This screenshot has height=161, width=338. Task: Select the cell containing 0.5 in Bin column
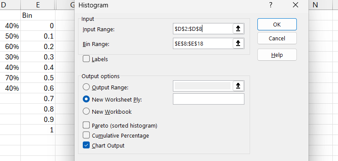38,78
